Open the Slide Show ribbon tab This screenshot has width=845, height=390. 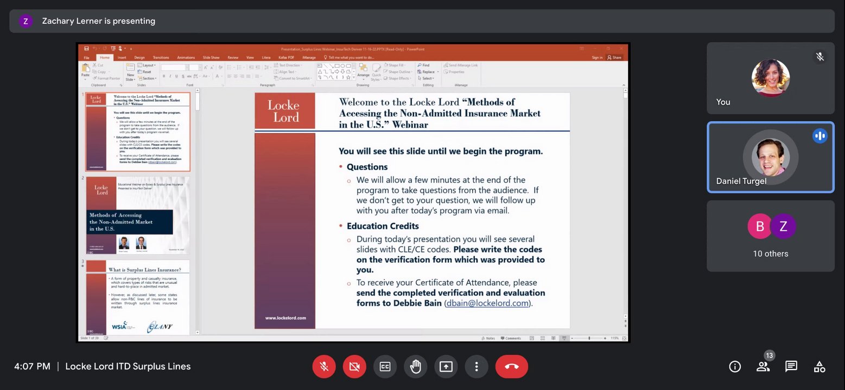tap(211, 57)
